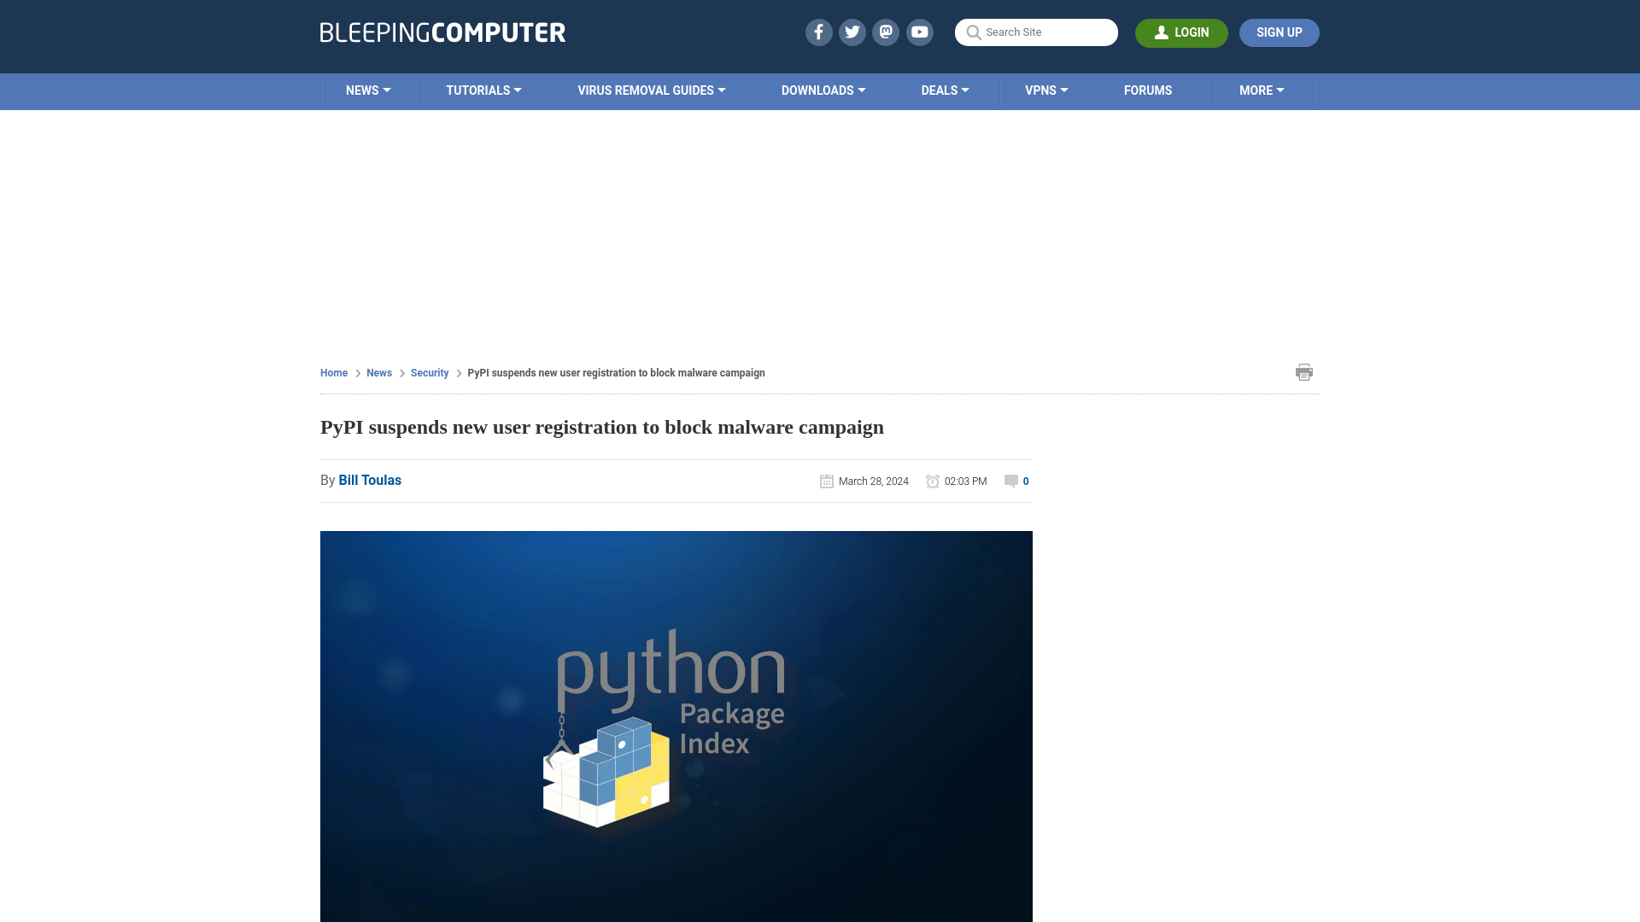Click the SIGN UP button
Image resolution: width=1640 pixels, height=922 pixels.
coord(1279,32)
